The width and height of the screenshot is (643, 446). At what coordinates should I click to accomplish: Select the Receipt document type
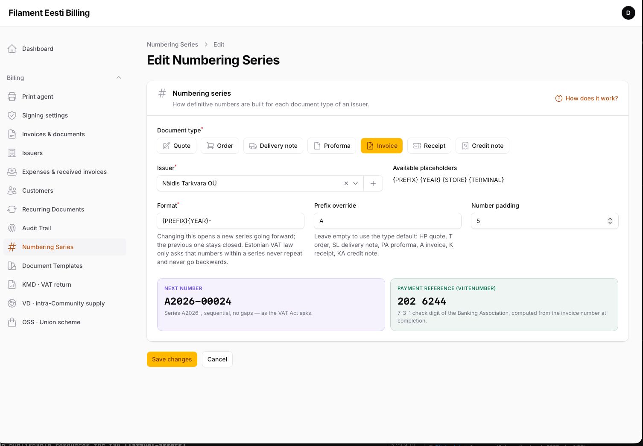pyautogui.click(x=429, y=146)
